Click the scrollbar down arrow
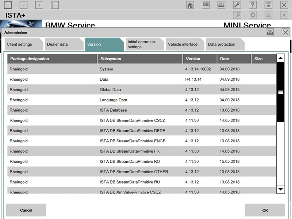The height and width of the screenshot is (219, 292). tap(280, 189)
